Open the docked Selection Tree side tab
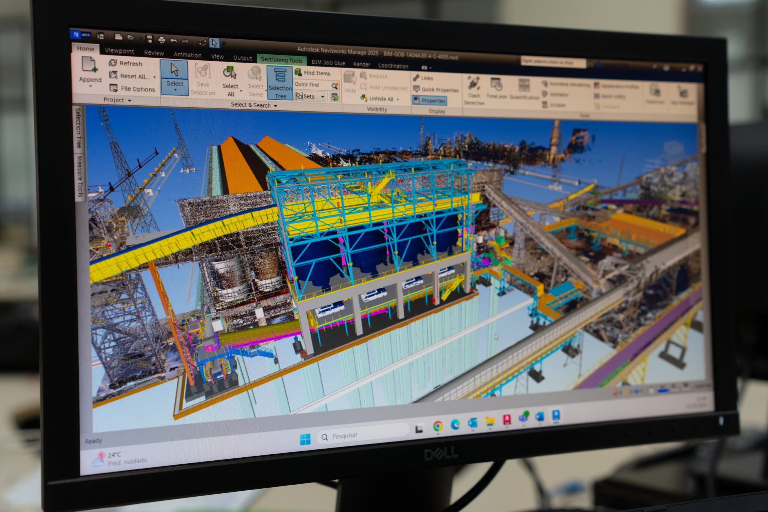 click(x=78, y=128)
